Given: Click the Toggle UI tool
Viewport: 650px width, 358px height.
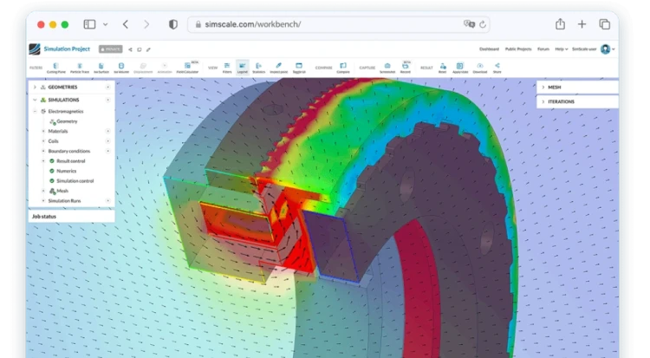Looking at the screenshot, I should [x=299, y=68].
